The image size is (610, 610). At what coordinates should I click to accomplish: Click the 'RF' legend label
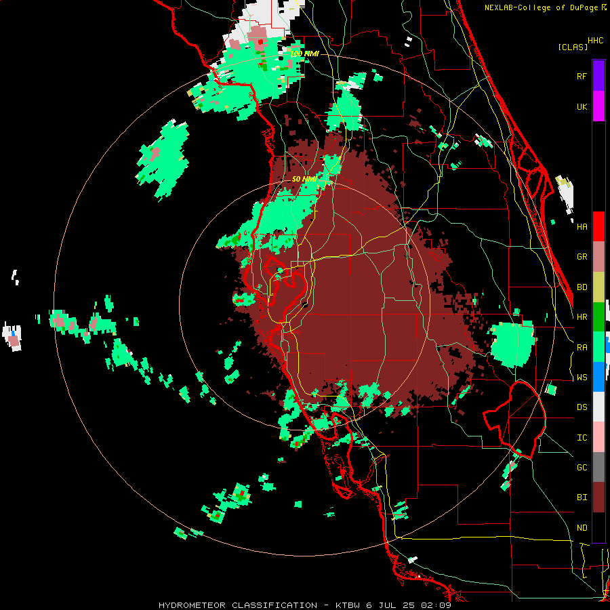pyautogui.click(x=582, y=76)
